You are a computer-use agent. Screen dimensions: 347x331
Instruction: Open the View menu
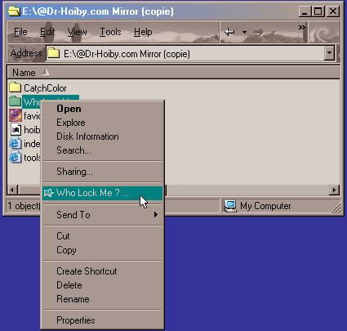click(x=77, y=32)
